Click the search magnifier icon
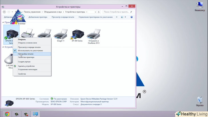208x117 pixels. (131, 12)
